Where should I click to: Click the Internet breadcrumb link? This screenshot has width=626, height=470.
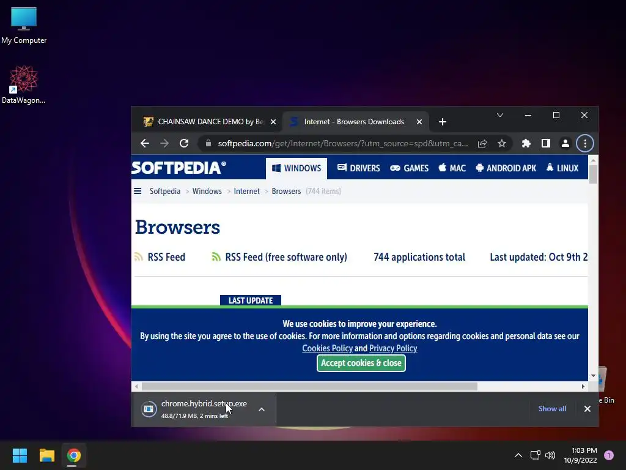(247, 192)
